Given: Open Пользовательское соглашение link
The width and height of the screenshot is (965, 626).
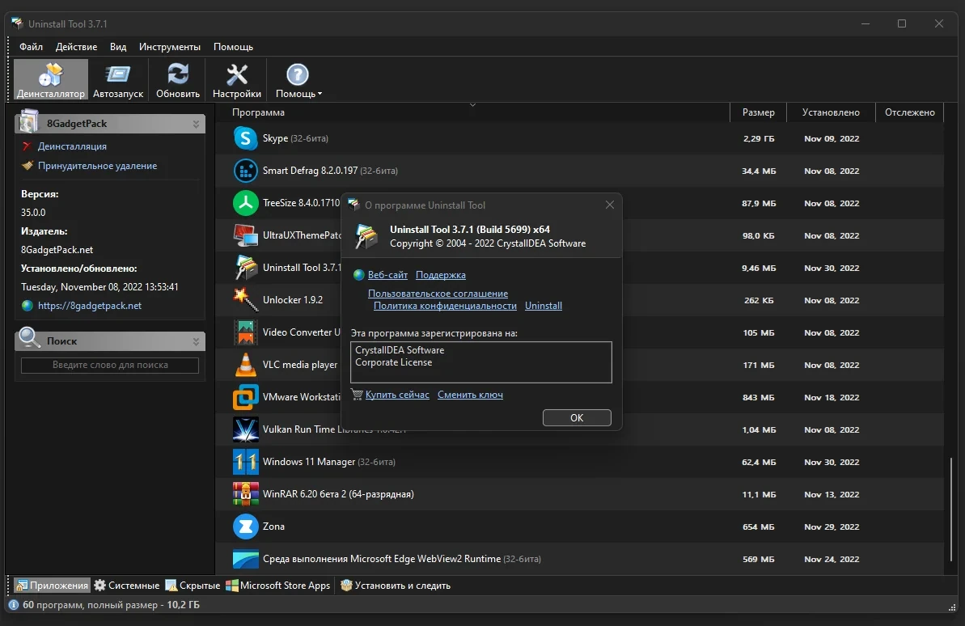Looking at the screenshot, I should pos(438,294).
